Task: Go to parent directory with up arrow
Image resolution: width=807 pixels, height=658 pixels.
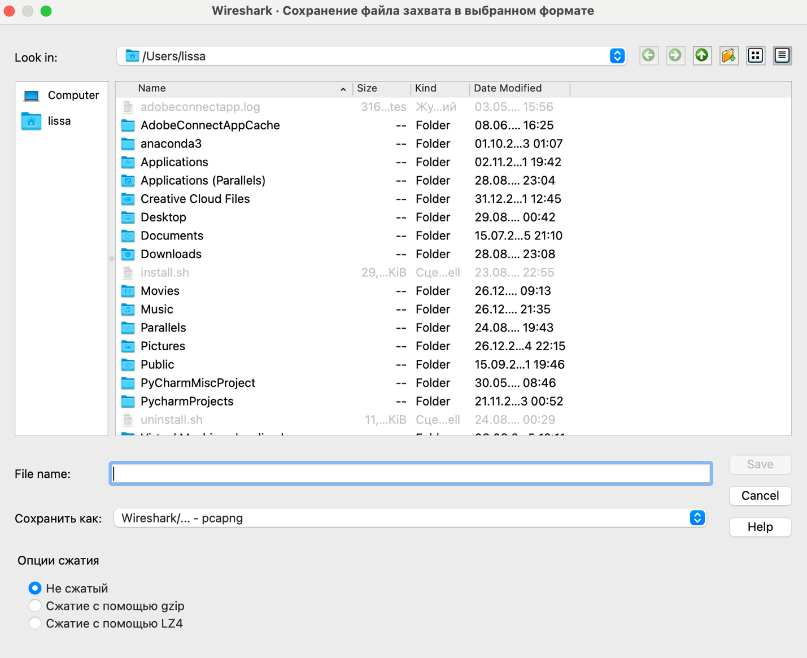Action: [701, 55]
